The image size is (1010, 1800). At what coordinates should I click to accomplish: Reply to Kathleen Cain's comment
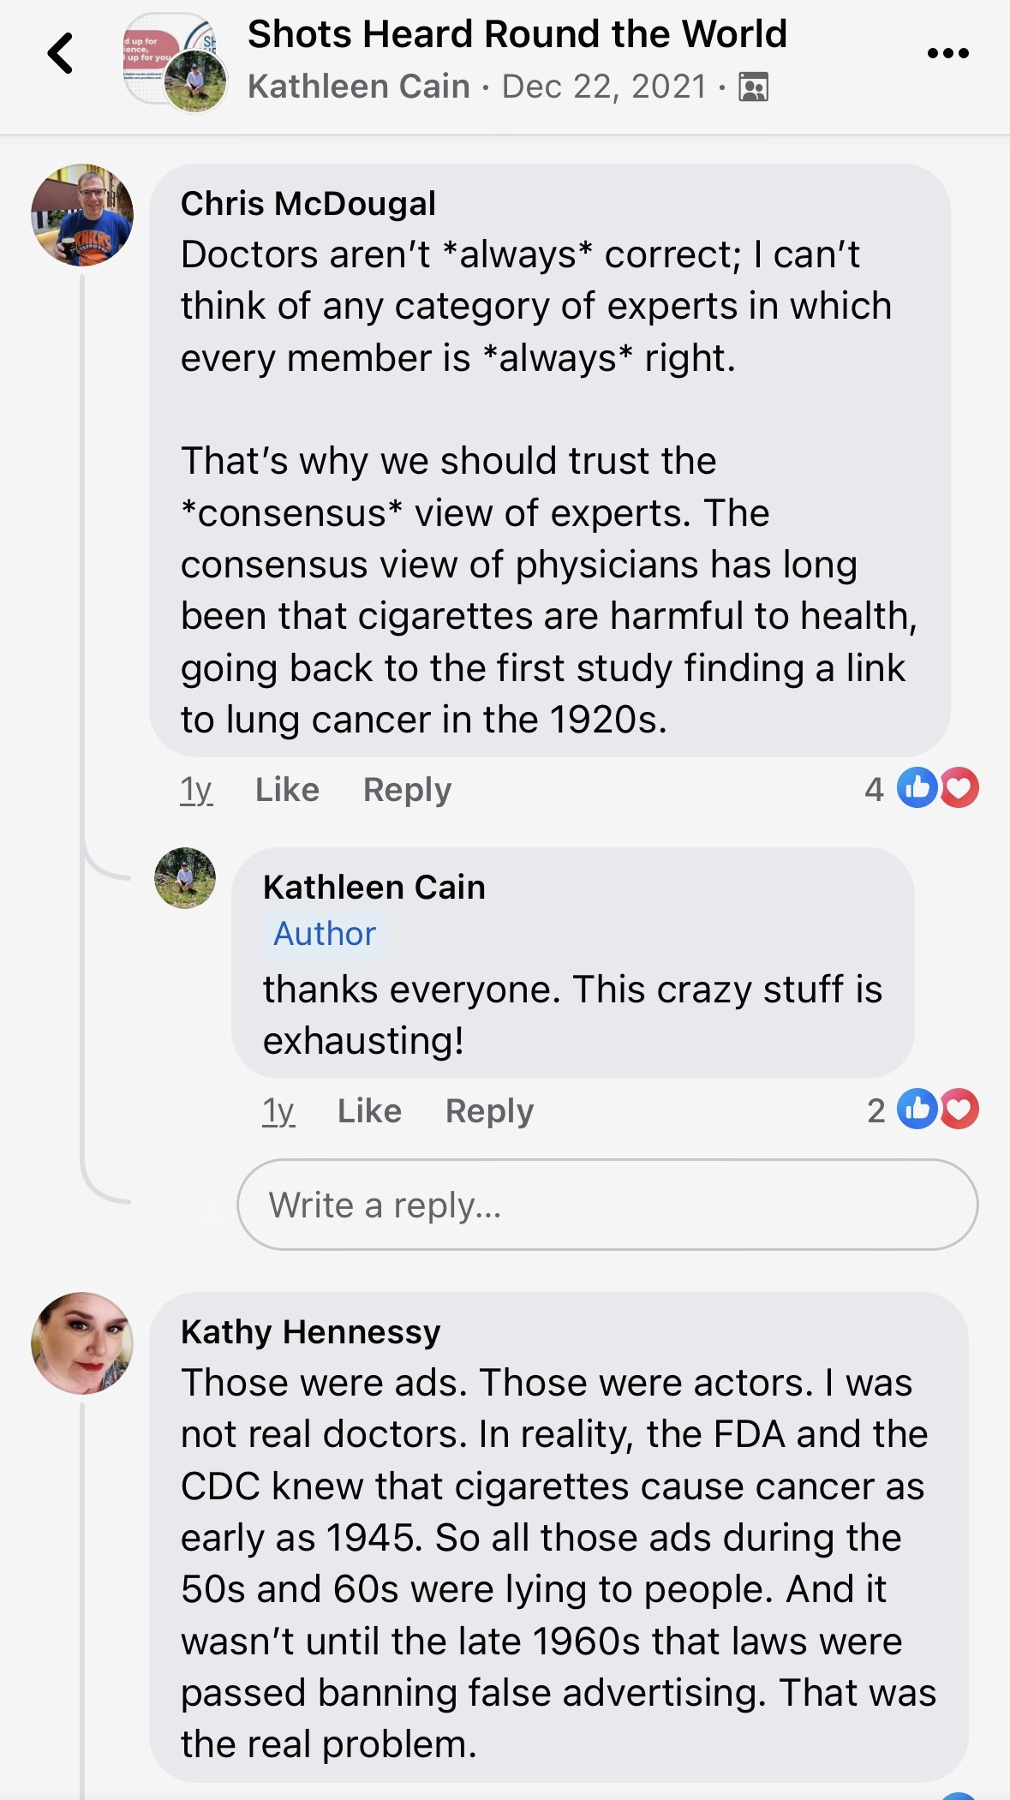pyautogui.click(x=489, y=1110)
